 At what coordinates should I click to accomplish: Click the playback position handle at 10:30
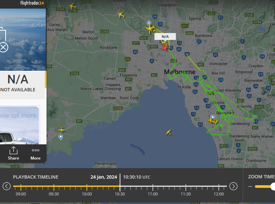[x=120, y=187]
